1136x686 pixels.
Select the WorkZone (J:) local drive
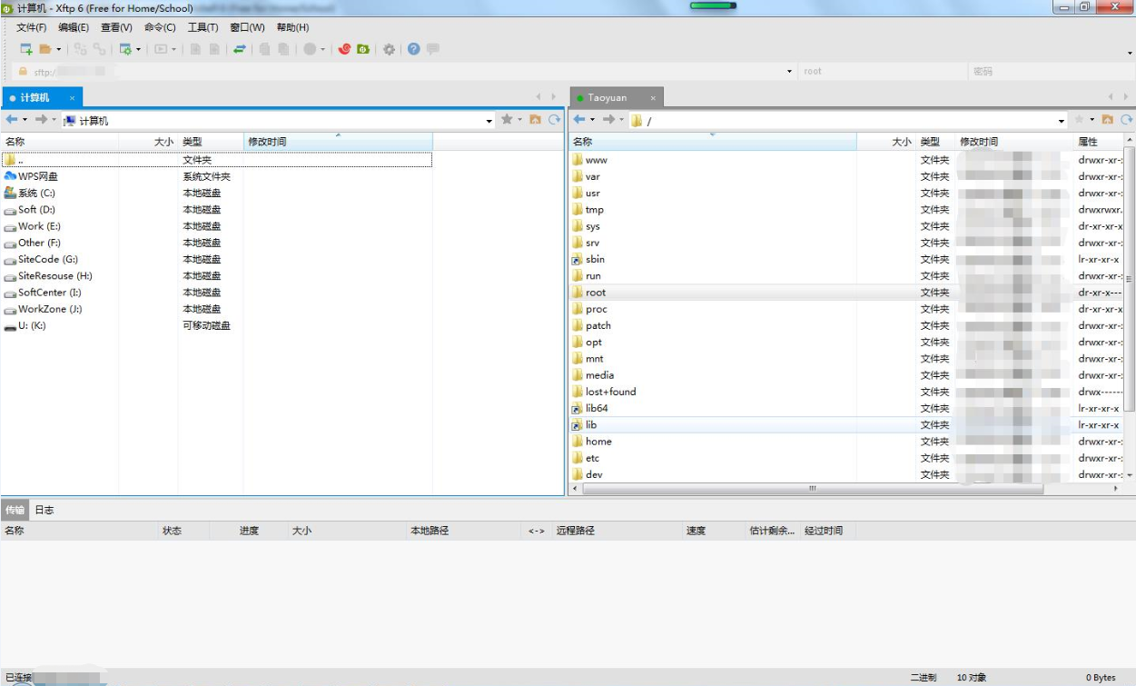(x=43, y=309)
